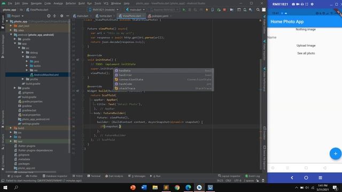This screenshot has height=192, width=342.
Task: Tap the phone Home circle button
Action: click(x=306, y=178)
